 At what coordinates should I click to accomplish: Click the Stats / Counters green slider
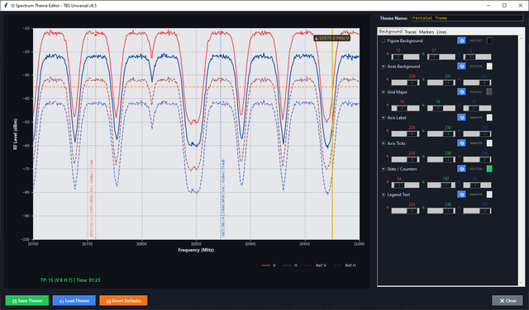coord(441,185)
